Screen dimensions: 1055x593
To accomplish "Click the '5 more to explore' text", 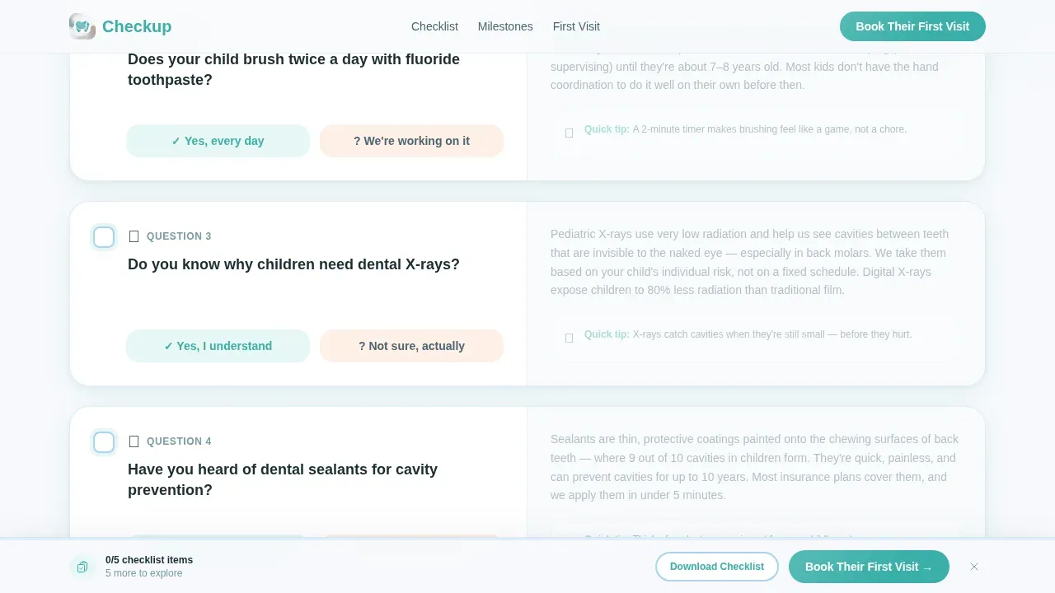I will pyautogui.click(x=144, y=573).
